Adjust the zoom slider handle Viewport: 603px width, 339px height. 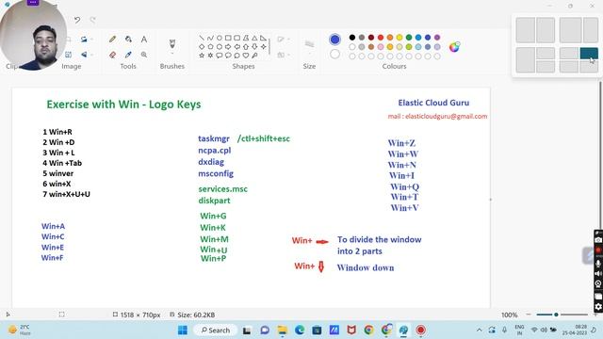[x=556, y=315]
